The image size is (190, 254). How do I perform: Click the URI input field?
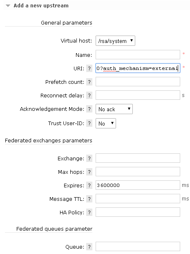[138, 68]
